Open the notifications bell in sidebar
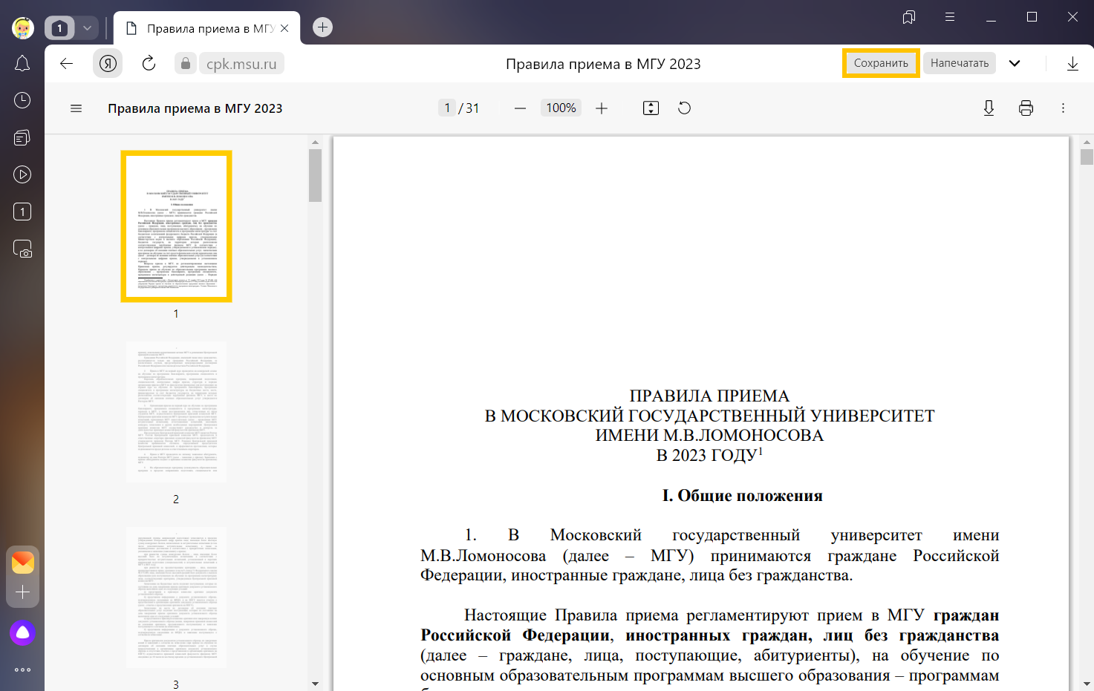 22,64
